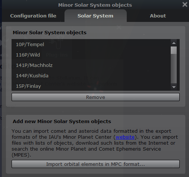Highlight 141P/Machholz in the list
The height and width of the screenshot is (177, 189).
click(91, 65)
